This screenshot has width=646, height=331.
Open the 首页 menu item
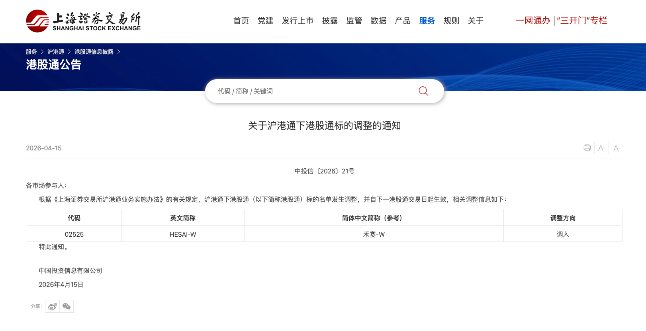pos(241,21)
